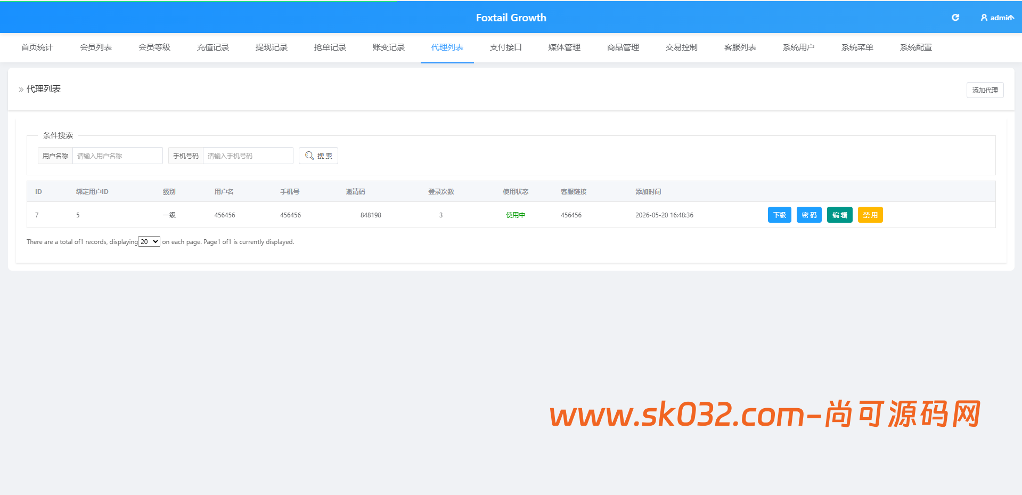This screenshot has height=495, width=1022.
Task: Open the 系统菜单 tab
Action: pyautogui.click(x=857, y=47)
